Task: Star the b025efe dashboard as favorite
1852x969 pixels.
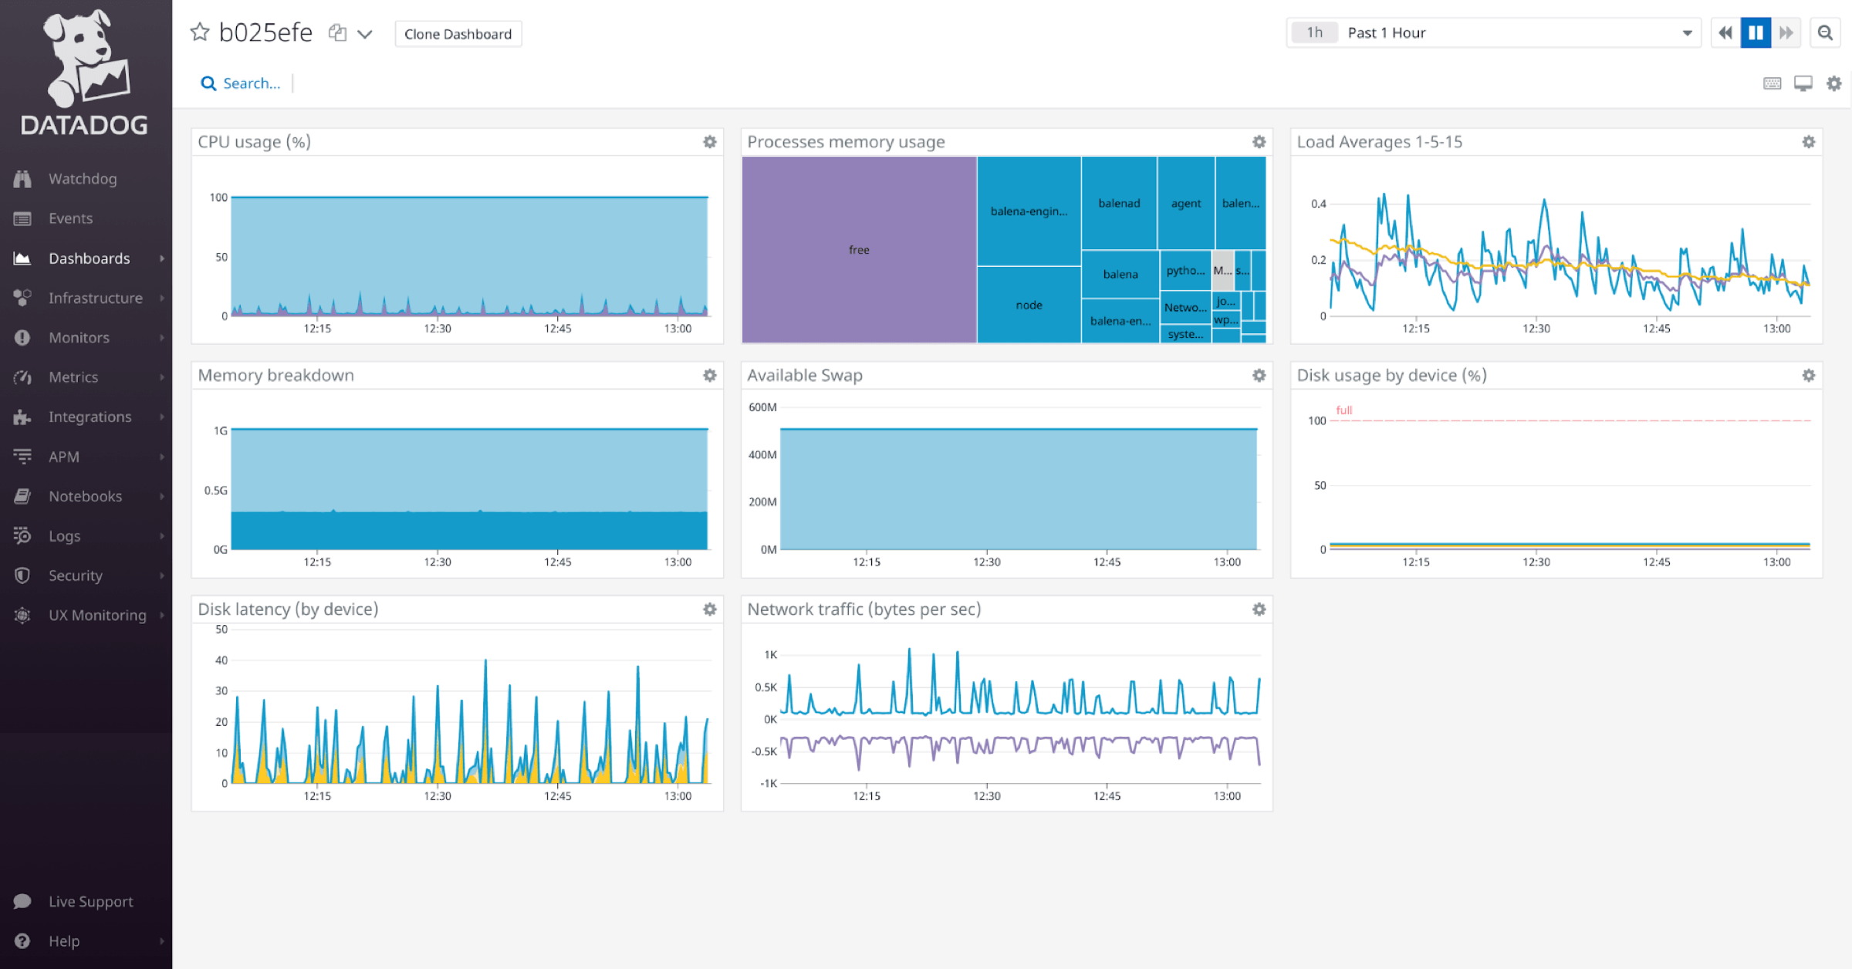Action: click(200, 32)
